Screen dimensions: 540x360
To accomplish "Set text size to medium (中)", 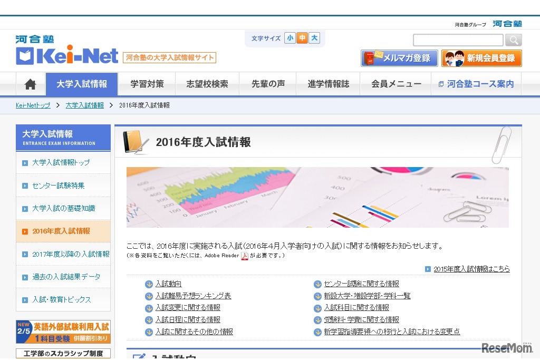I will (x=302, y=38).
